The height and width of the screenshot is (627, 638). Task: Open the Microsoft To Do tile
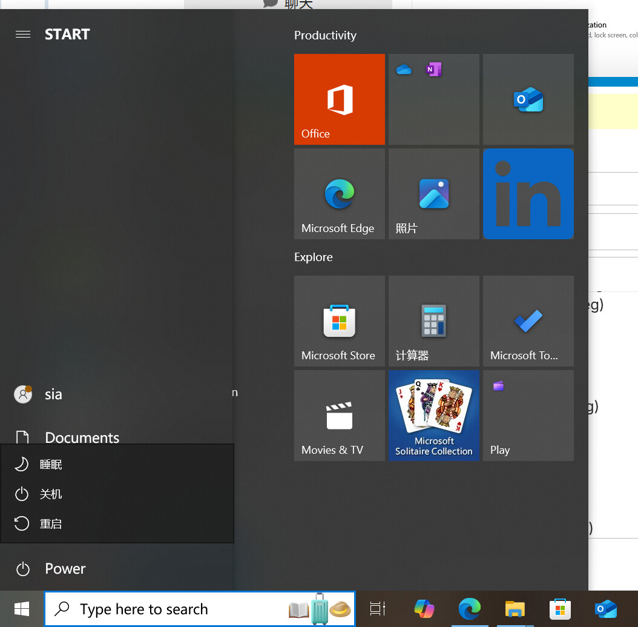[x=528, y=321]
